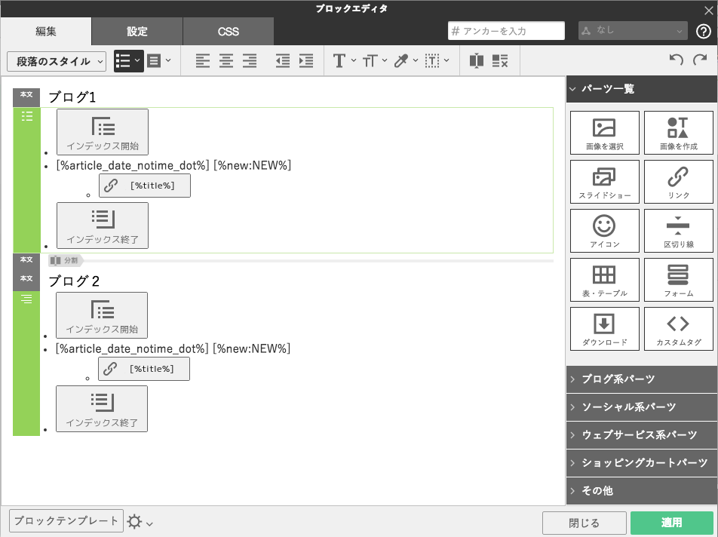Click the block layout icon
This screenshot has height=537, width=718.
point(154,60)
